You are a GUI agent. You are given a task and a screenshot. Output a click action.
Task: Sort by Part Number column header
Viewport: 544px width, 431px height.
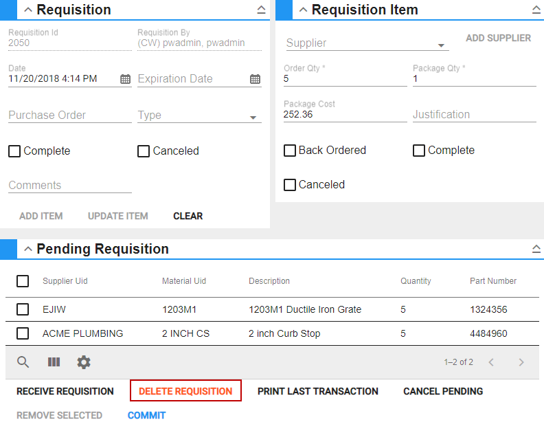click(492, 281)
